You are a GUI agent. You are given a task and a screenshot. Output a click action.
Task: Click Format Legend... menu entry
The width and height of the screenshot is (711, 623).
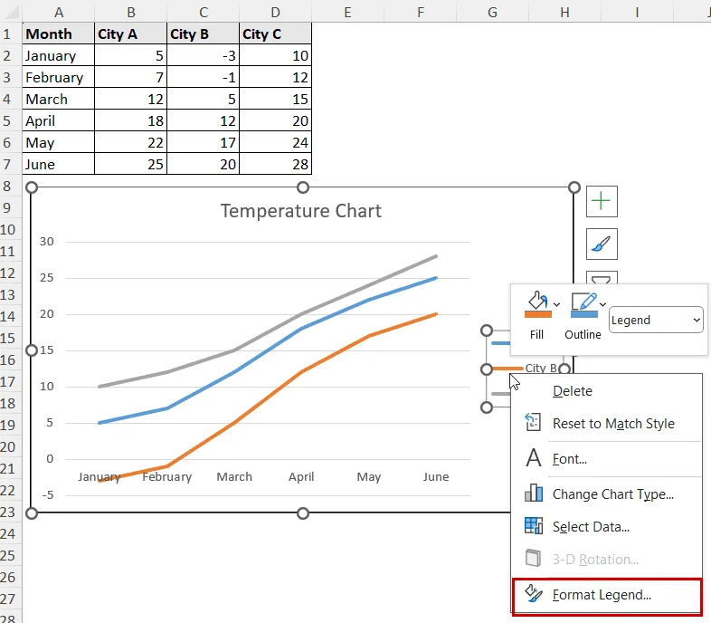click(607, 595)
